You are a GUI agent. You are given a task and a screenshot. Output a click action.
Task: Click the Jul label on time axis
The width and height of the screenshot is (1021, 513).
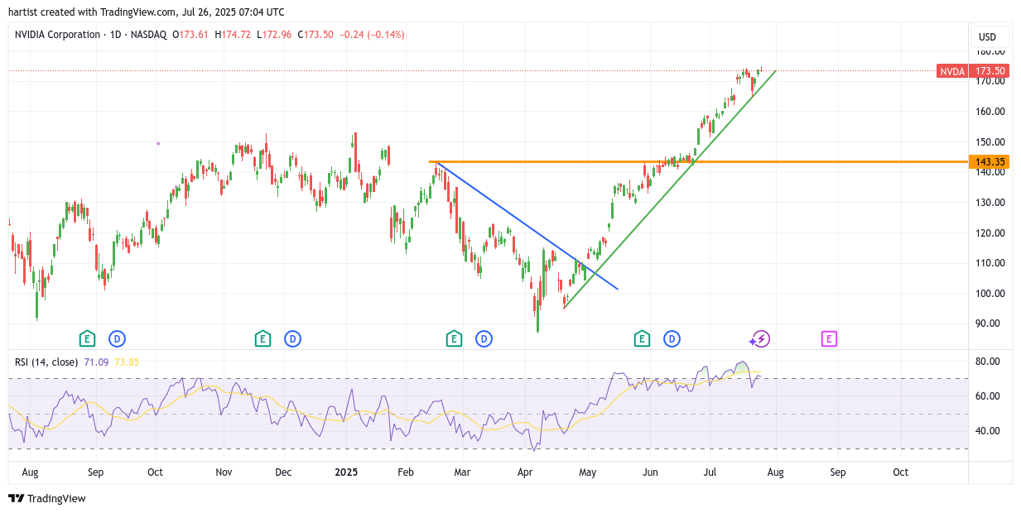pos(709,472)
